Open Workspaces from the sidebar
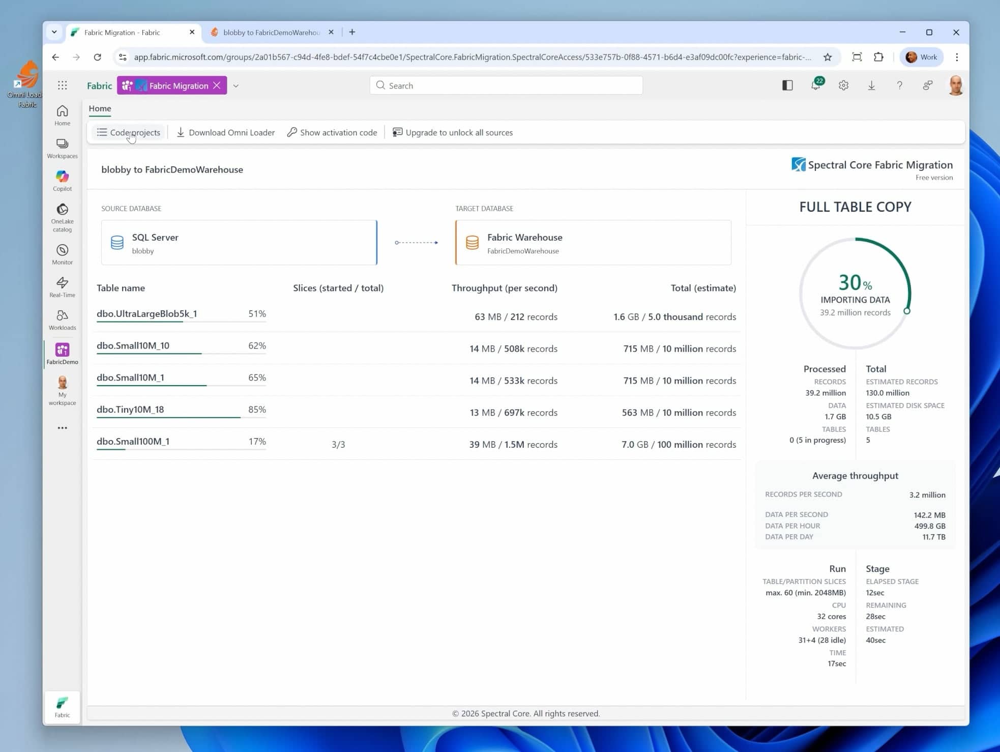1000x752 pixels. [62, 149]
